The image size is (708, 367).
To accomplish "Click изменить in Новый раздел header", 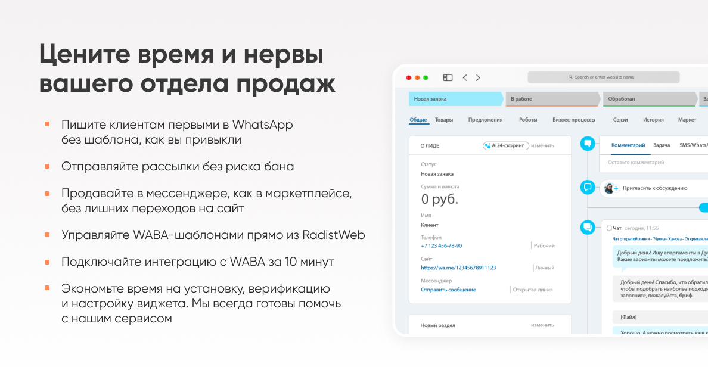I will point(542,325).
